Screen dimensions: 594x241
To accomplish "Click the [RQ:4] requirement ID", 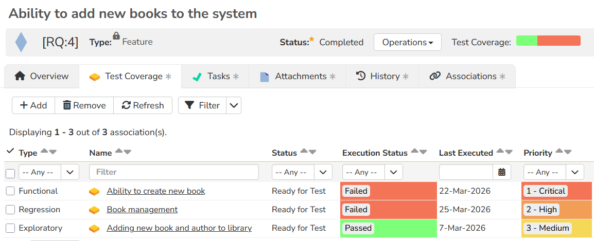I will pyautogui.click(x=60, y=42).
